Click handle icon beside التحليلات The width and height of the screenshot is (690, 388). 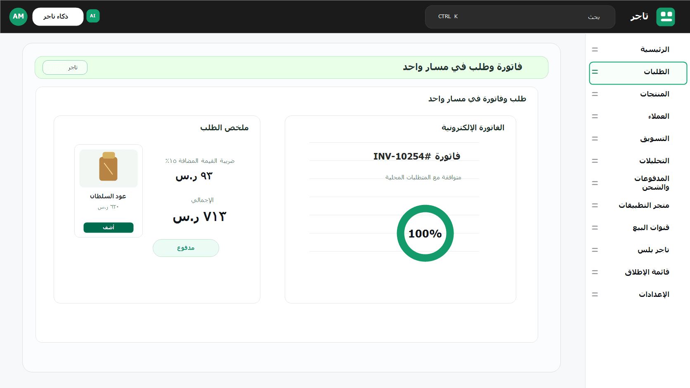pyautogui.click(x=595, y=161)
